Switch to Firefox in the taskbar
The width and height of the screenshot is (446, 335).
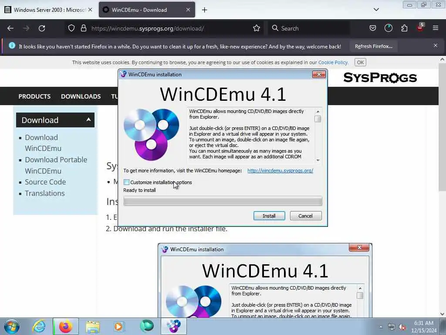(x=66, y=326)
